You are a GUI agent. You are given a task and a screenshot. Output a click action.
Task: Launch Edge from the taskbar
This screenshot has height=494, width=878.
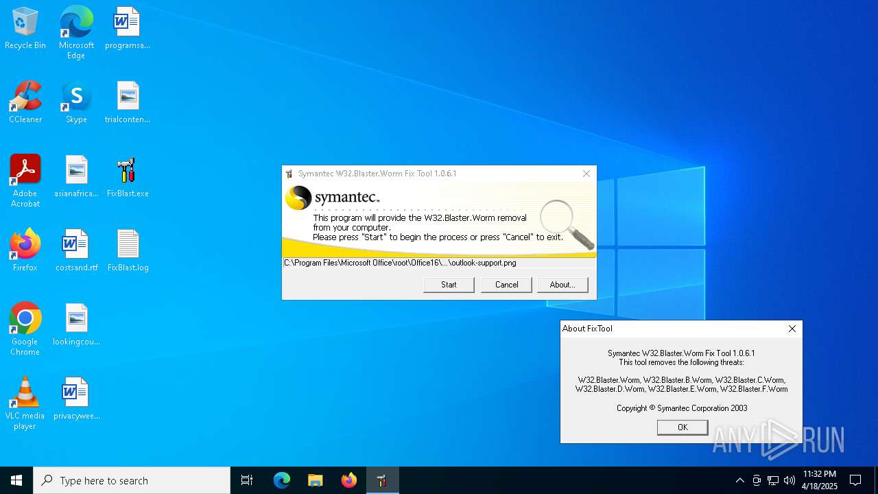(282, 480)
